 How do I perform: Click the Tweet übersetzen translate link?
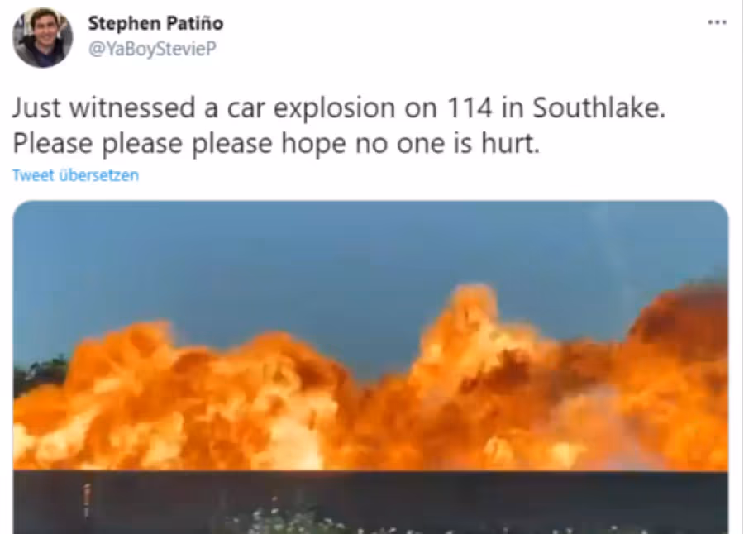[75, 175]
